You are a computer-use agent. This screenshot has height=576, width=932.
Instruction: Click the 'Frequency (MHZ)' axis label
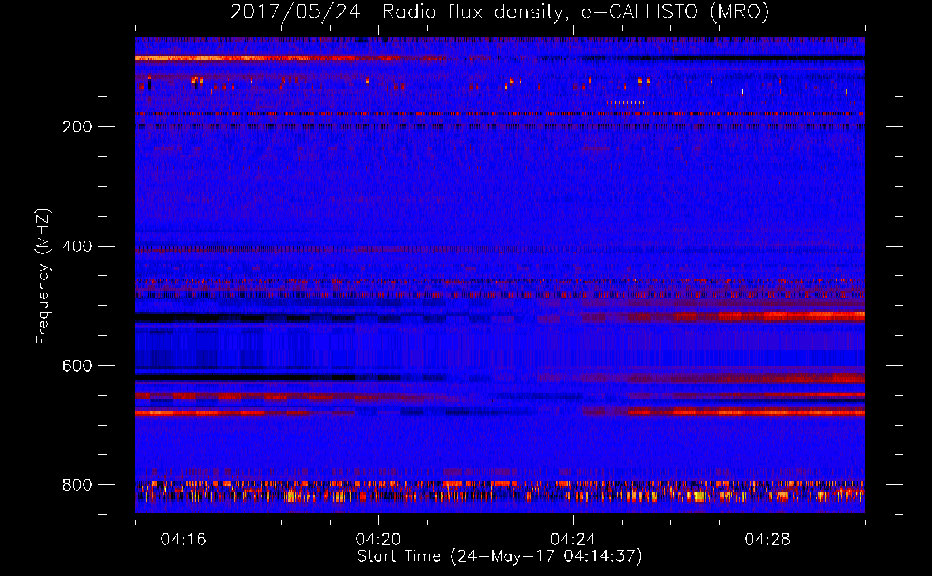point(43,276)
